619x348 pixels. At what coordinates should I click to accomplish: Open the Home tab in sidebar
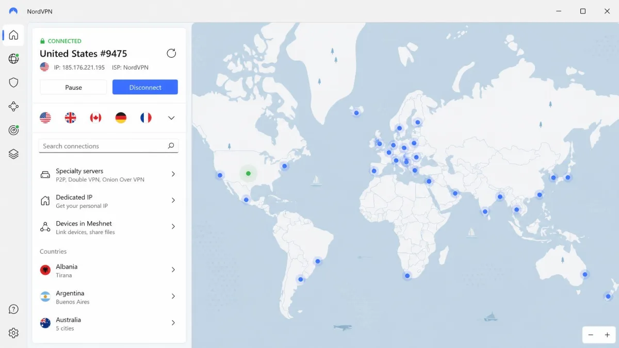(x=14, y=35)
